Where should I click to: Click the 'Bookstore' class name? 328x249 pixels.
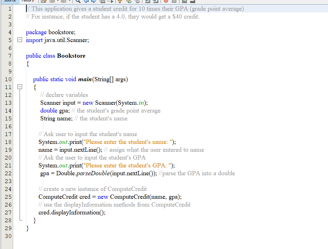[71, 56]
